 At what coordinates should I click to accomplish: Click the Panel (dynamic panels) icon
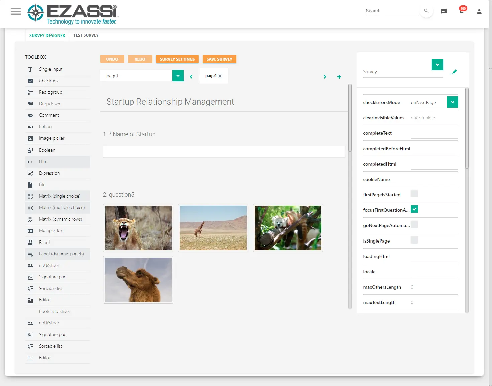[30, 254]
